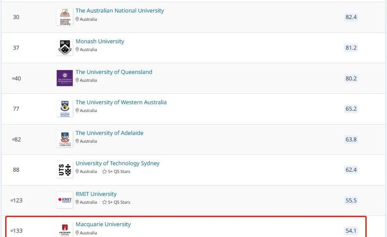Click location pin icon under Macquarie University

click(77, 233)
